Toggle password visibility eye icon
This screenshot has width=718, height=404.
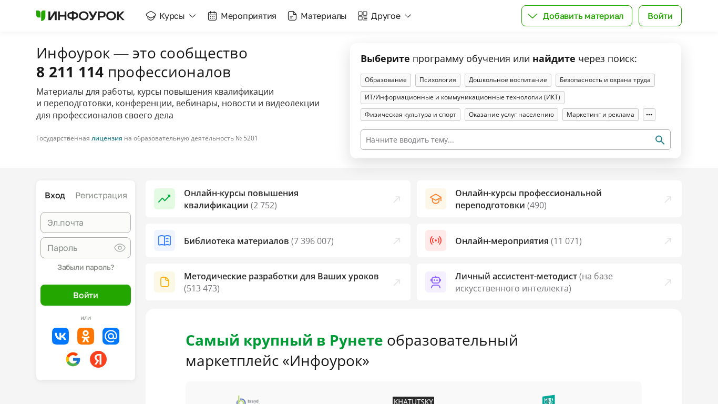point(120,248)
